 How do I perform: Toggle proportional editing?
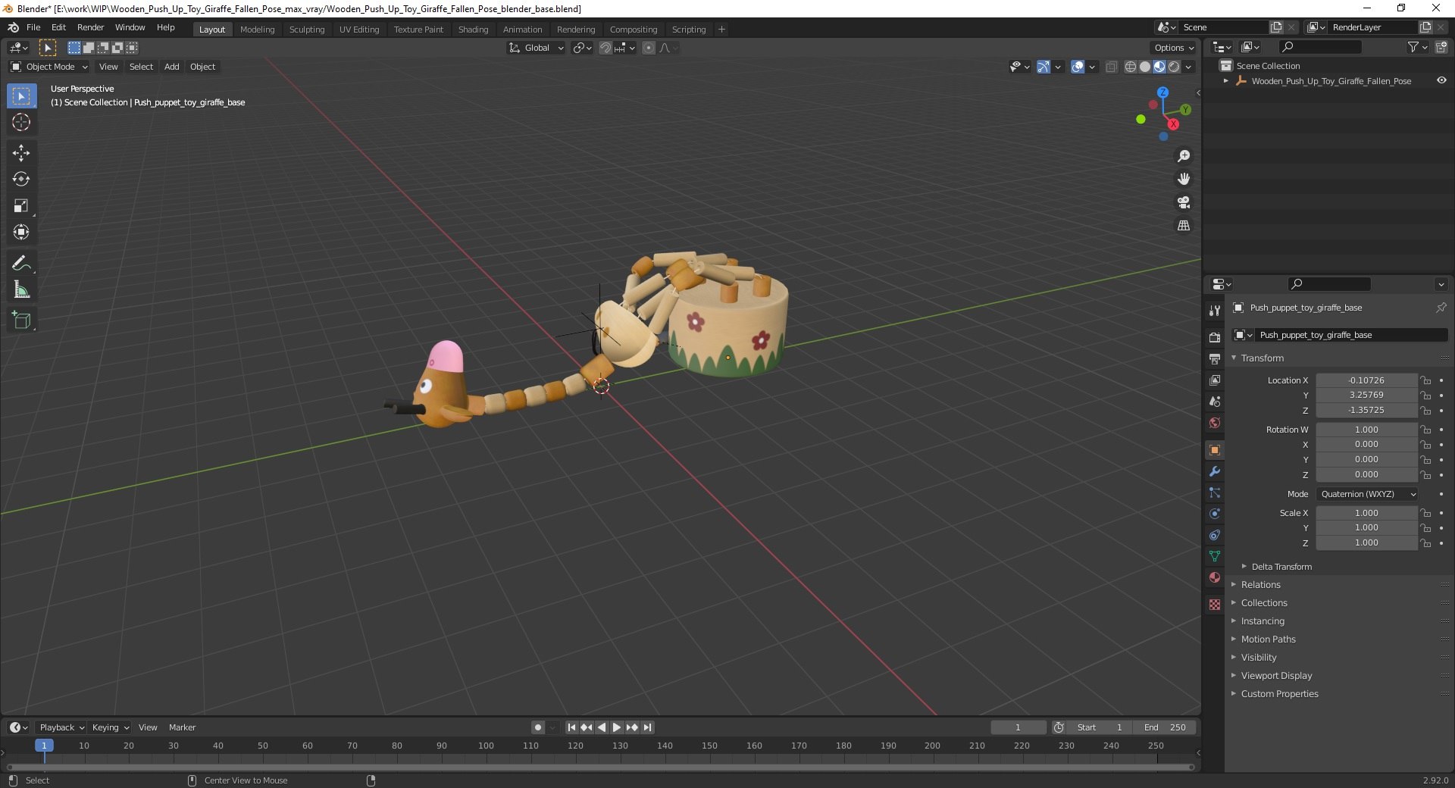coord(649,48)
